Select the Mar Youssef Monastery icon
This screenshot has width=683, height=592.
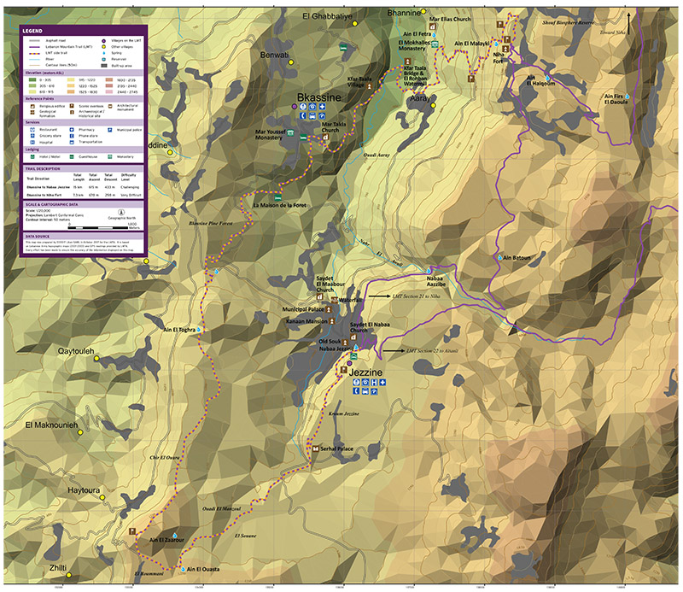290,135
